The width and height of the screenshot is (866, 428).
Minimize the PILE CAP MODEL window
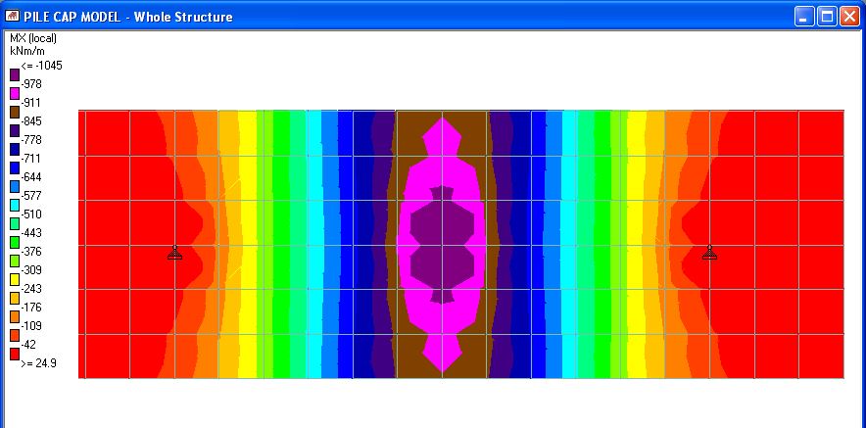click(x=804, y=17)
